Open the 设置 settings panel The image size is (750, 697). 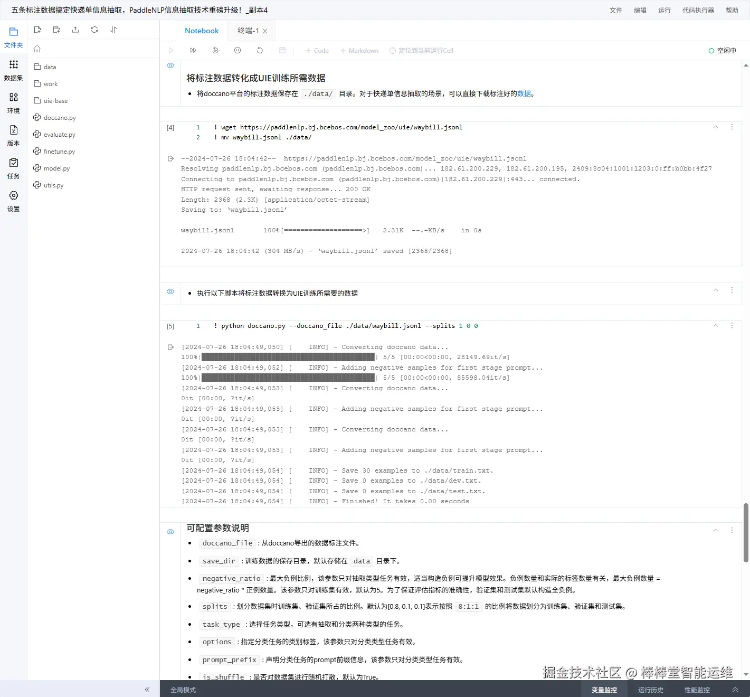14,202
